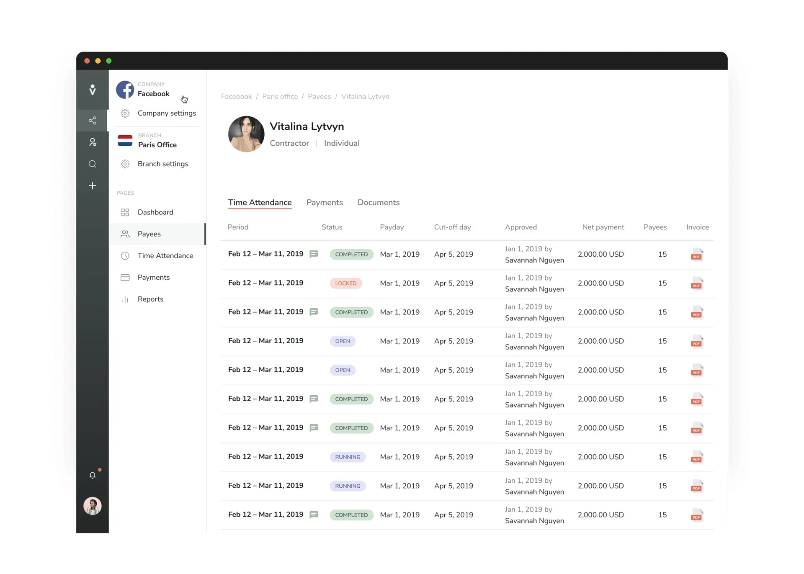
Task: Switch to the Documents tab
Action: pos(379,203)
